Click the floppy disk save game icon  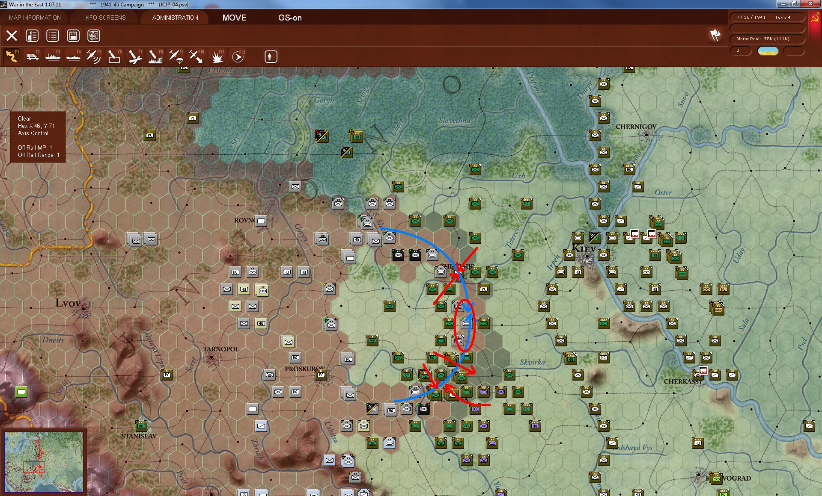tap(73, 35)
